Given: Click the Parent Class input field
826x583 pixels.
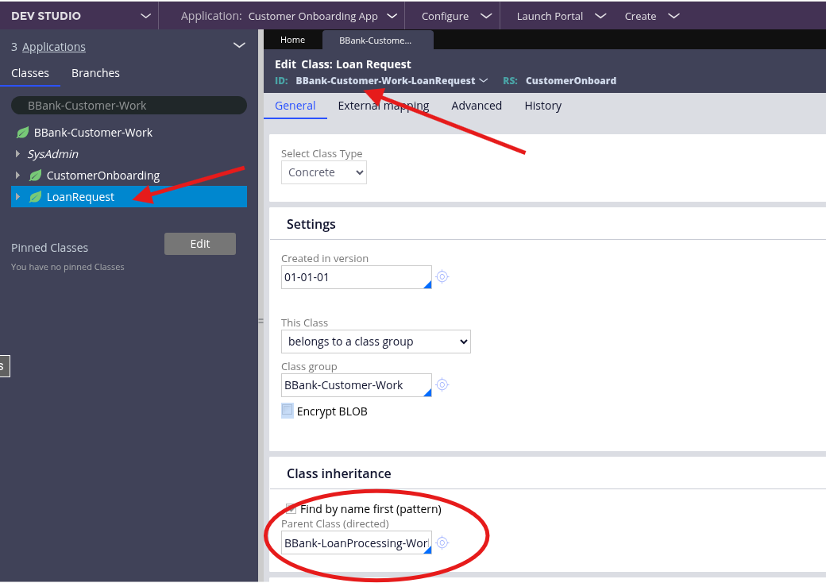Looking at the screenshot, I should [x=356, y=543].
